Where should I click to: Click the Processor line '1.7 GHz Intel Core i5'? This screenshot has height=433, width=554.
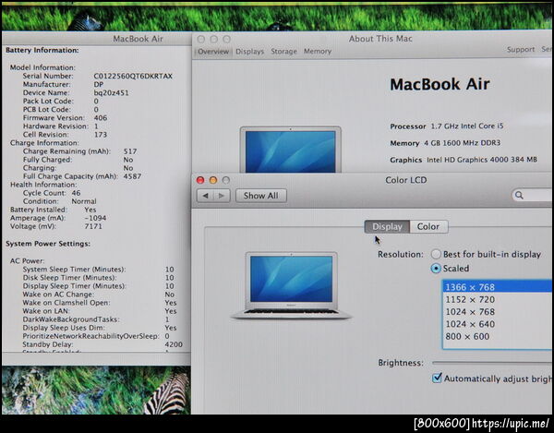point(466,126)
